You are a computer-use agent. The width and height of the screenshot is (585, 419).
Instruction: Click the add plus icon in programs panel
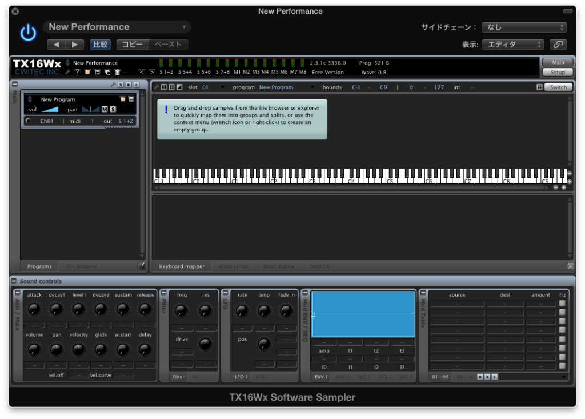pos(136,85)
